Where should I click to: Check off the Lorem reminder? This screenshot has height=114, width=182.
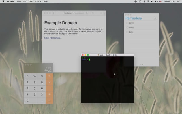tap(127, 23)
